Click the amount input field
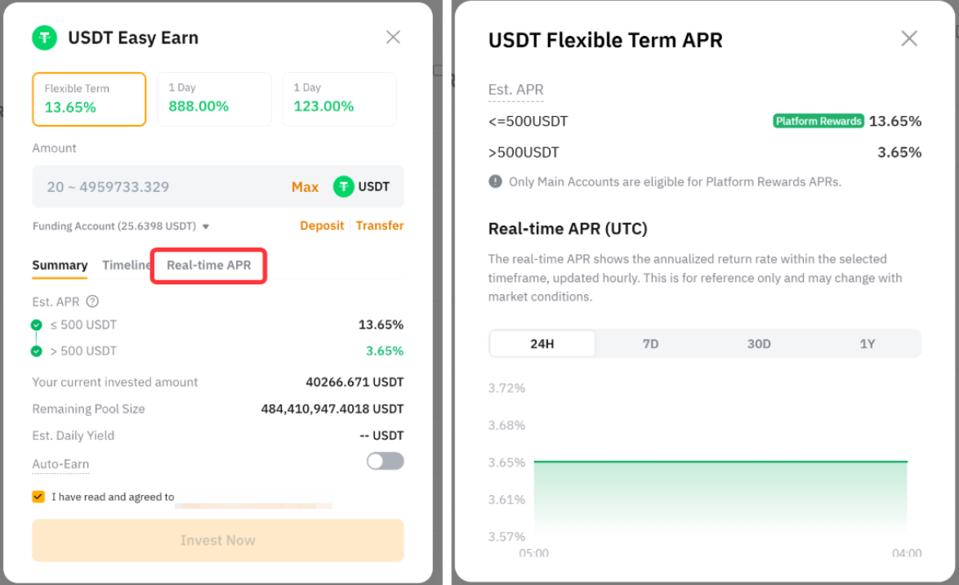 155,187
